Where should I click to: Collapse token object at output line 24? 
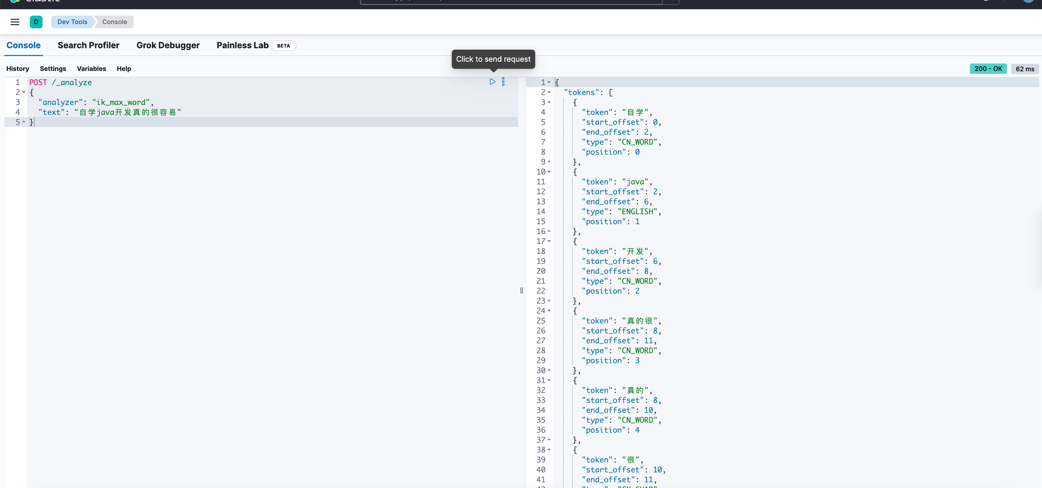click(x=549, y=311)
